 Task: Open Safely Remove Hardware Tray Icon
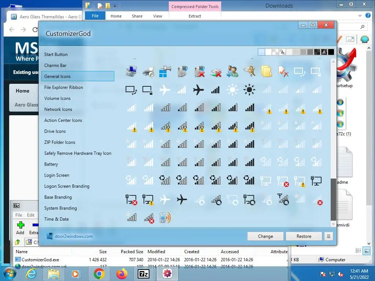(x=78, y=153)
